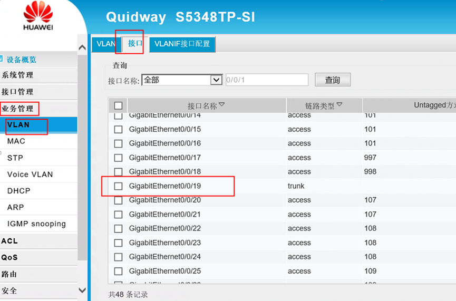Viewport: 456px width, 301px height.
Task: Click the 查询 button
Action: 333,80
